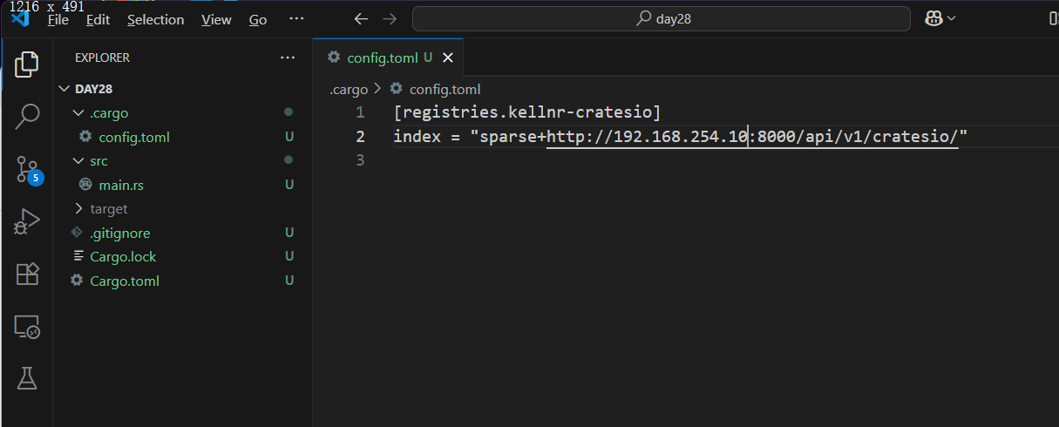Viewport: 1059px width, 427px height.
Task: Open the View menu
Action: (216, 19)
